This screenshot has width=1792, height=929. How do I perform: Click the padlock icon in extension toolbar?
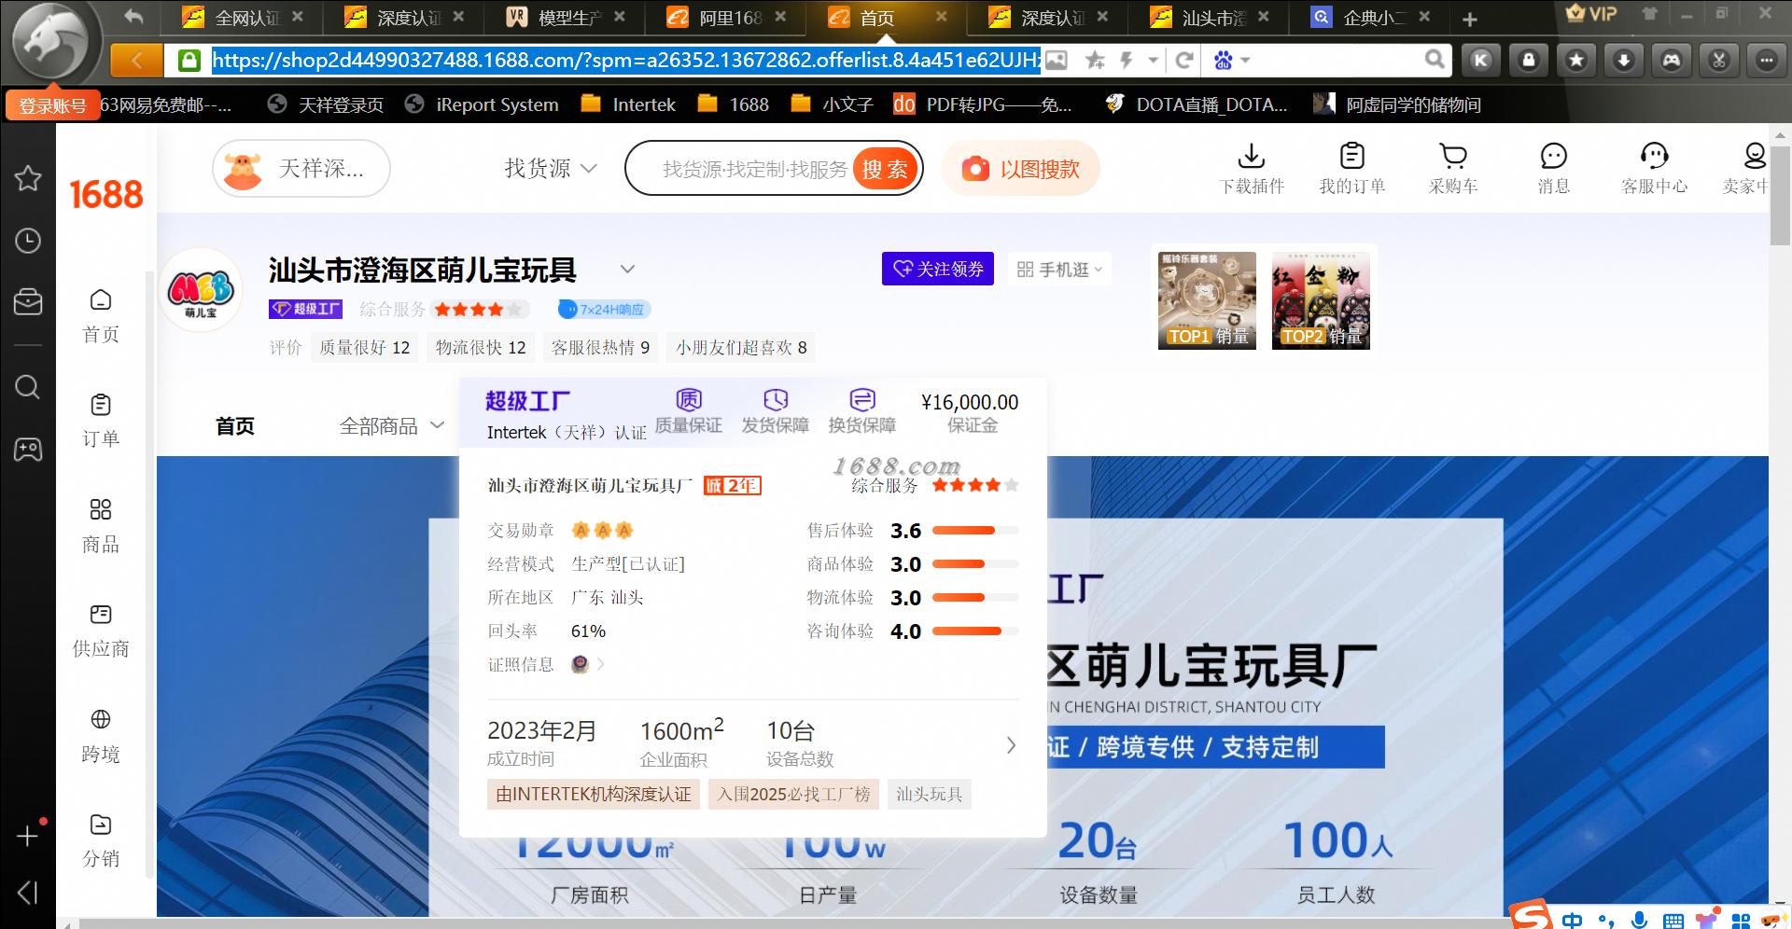1529,61
